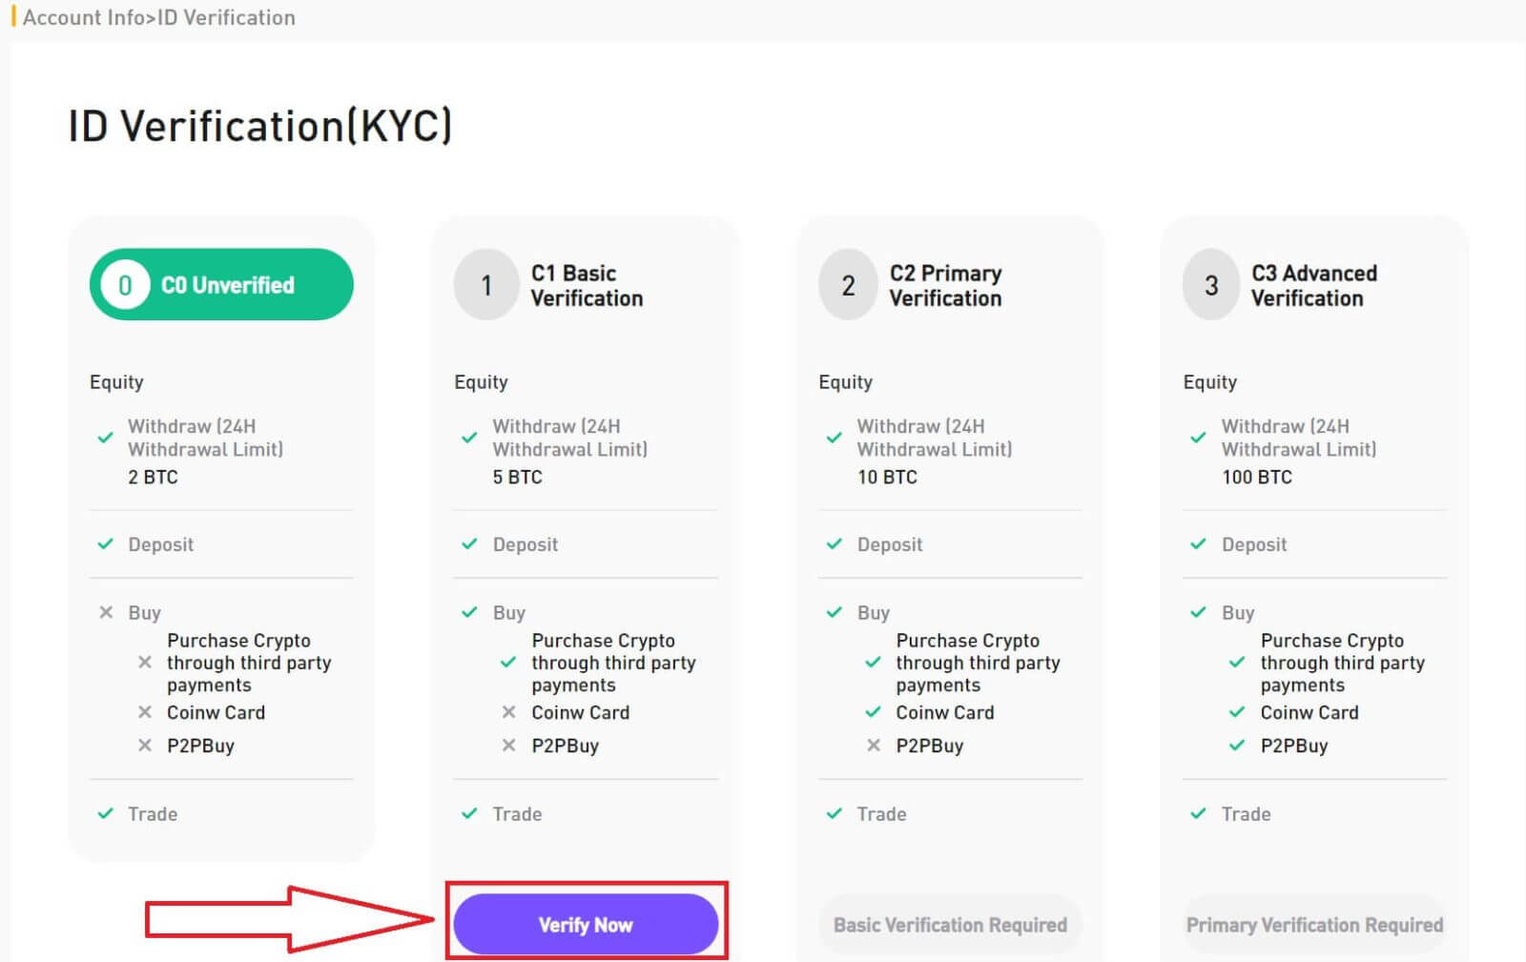
Task: Open the Account Info breadcrumb link
Action: click(84, 17)
